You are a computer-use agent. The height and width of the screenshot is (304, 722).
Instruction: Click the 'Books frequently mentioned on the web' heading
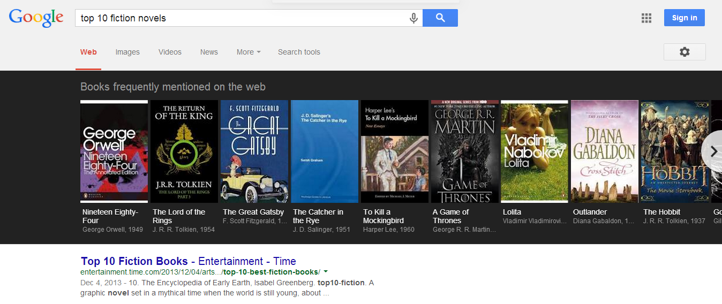tap(173, 87)
